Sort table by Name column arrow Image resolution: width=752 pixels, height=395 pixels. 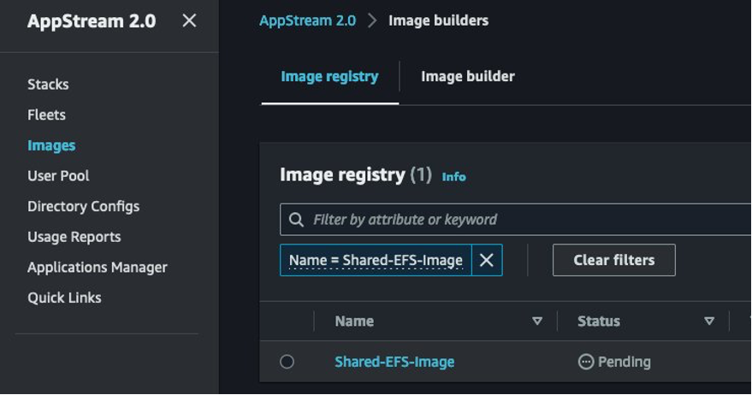[537, 321]
